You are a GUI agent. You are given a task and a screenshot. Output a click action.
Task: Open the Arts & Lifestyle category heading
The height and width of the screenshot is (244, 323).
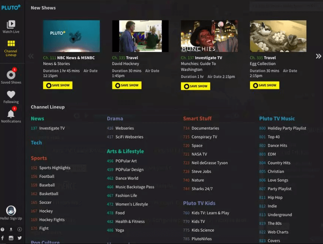click(x=125, y=151)
